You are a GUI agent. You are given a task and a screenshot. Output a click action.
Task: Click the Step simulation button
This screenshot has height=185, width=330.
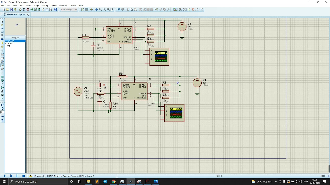click(11, 176)
